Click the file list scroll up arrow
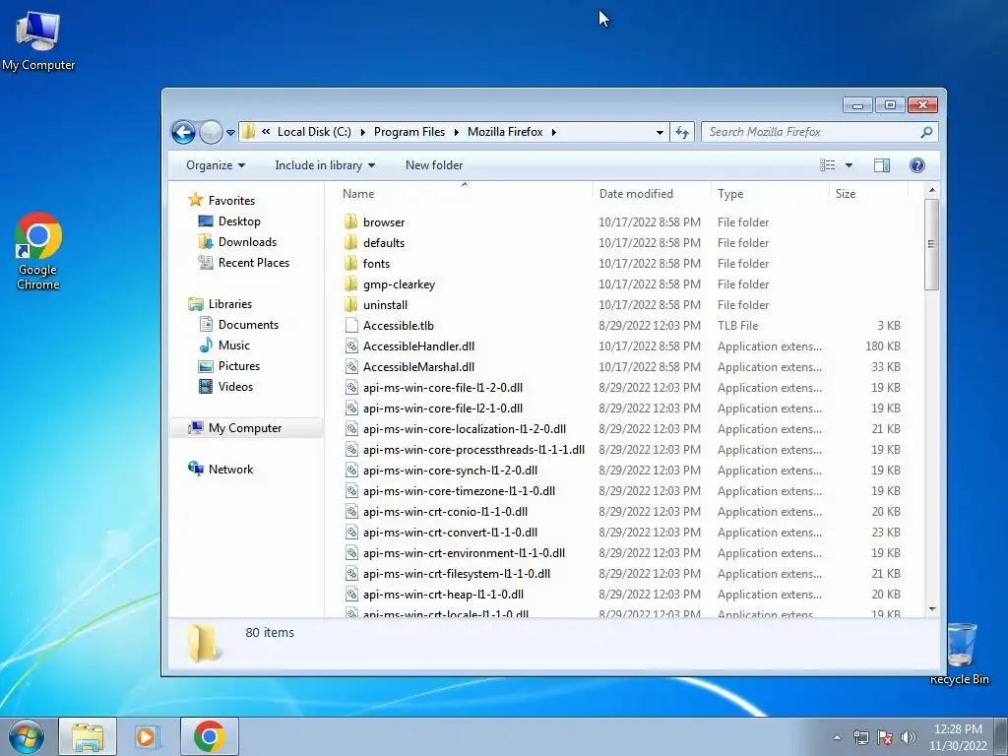The image size is (1008, 756). [x=932, y=191]
